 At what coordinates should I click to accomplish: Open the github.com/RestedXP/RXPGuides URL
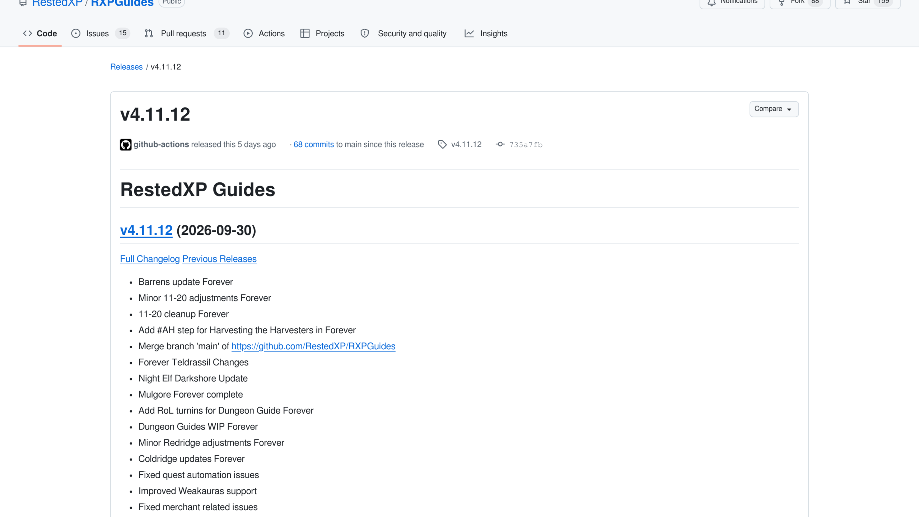tap(313, 346)
